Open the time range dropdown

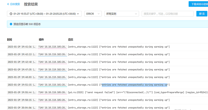[44, 14]
